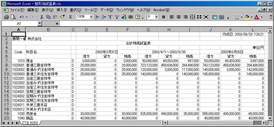Click the Merge and Center icon
The image size is (274, 127).
193,17
